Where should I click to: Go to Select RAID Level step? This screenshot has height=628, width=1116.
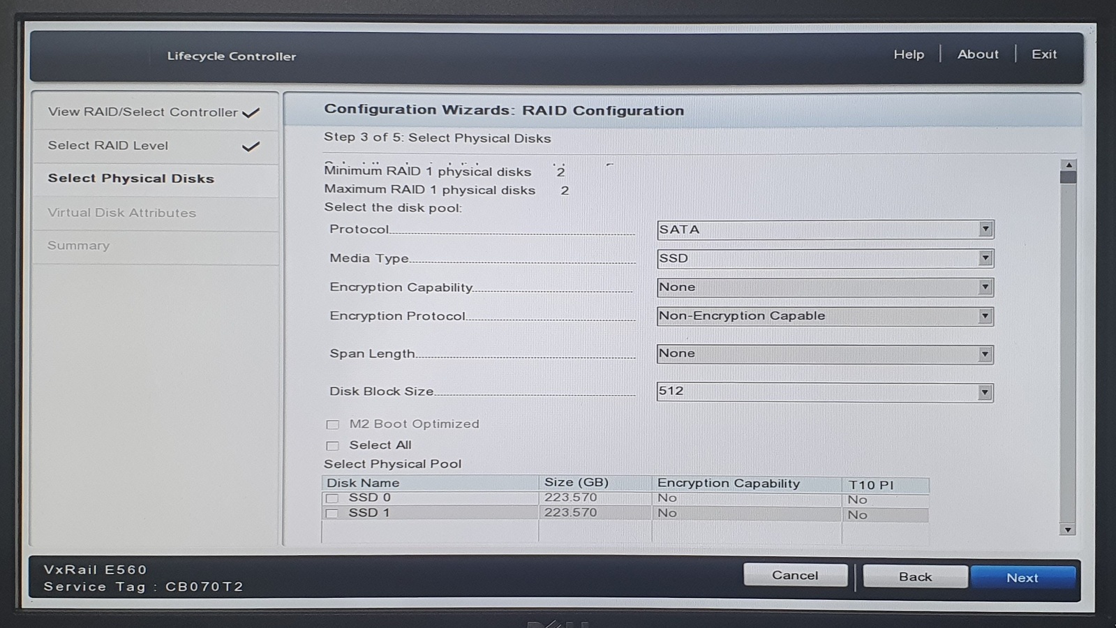tap(155, 146)
